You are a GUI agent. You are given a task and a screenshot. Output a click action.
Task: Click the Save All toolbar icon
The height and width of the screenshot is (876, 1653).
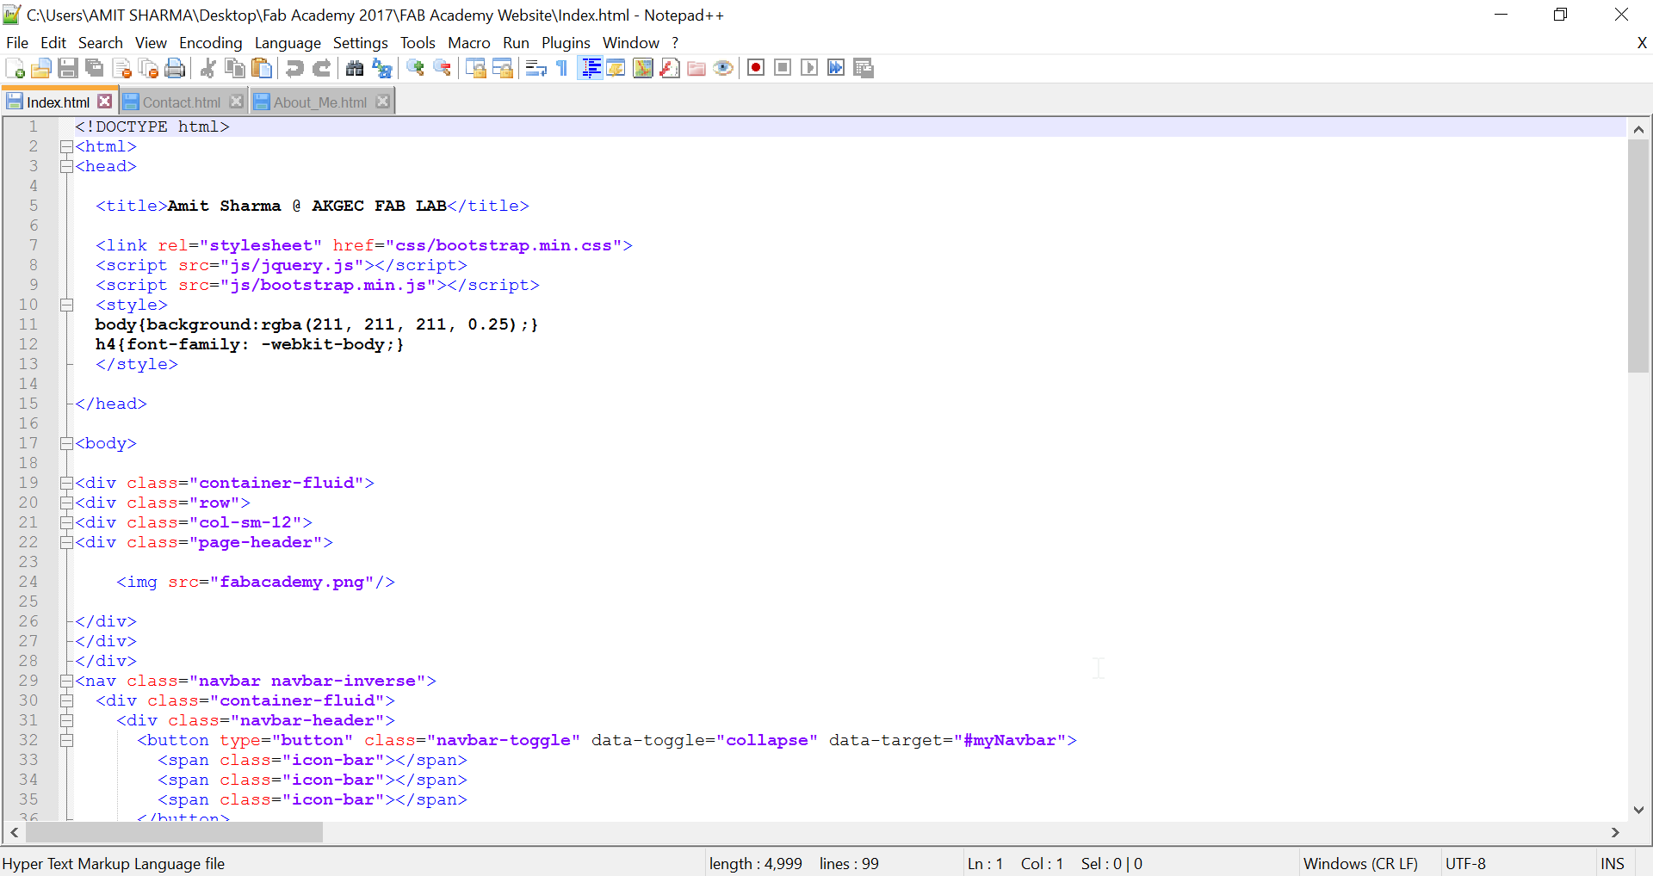(95, 68)
